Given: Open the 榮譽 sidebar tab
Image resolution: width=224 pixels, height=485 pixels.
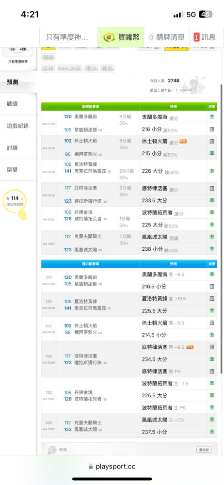Looking at the screenshot, I should click(x=18, y=170).
